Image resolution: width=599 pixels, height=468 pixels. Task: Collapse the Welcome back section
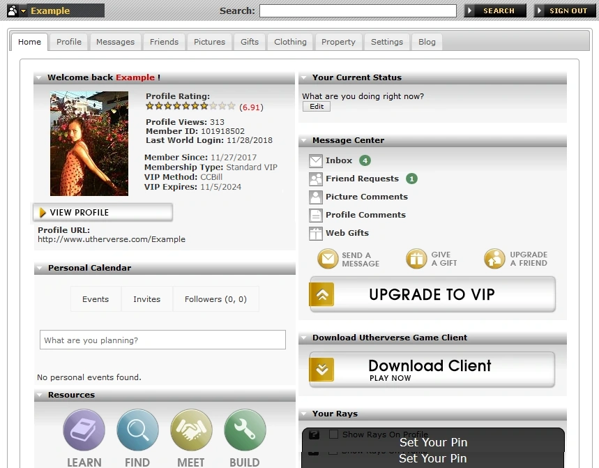(x=39, y=77)
